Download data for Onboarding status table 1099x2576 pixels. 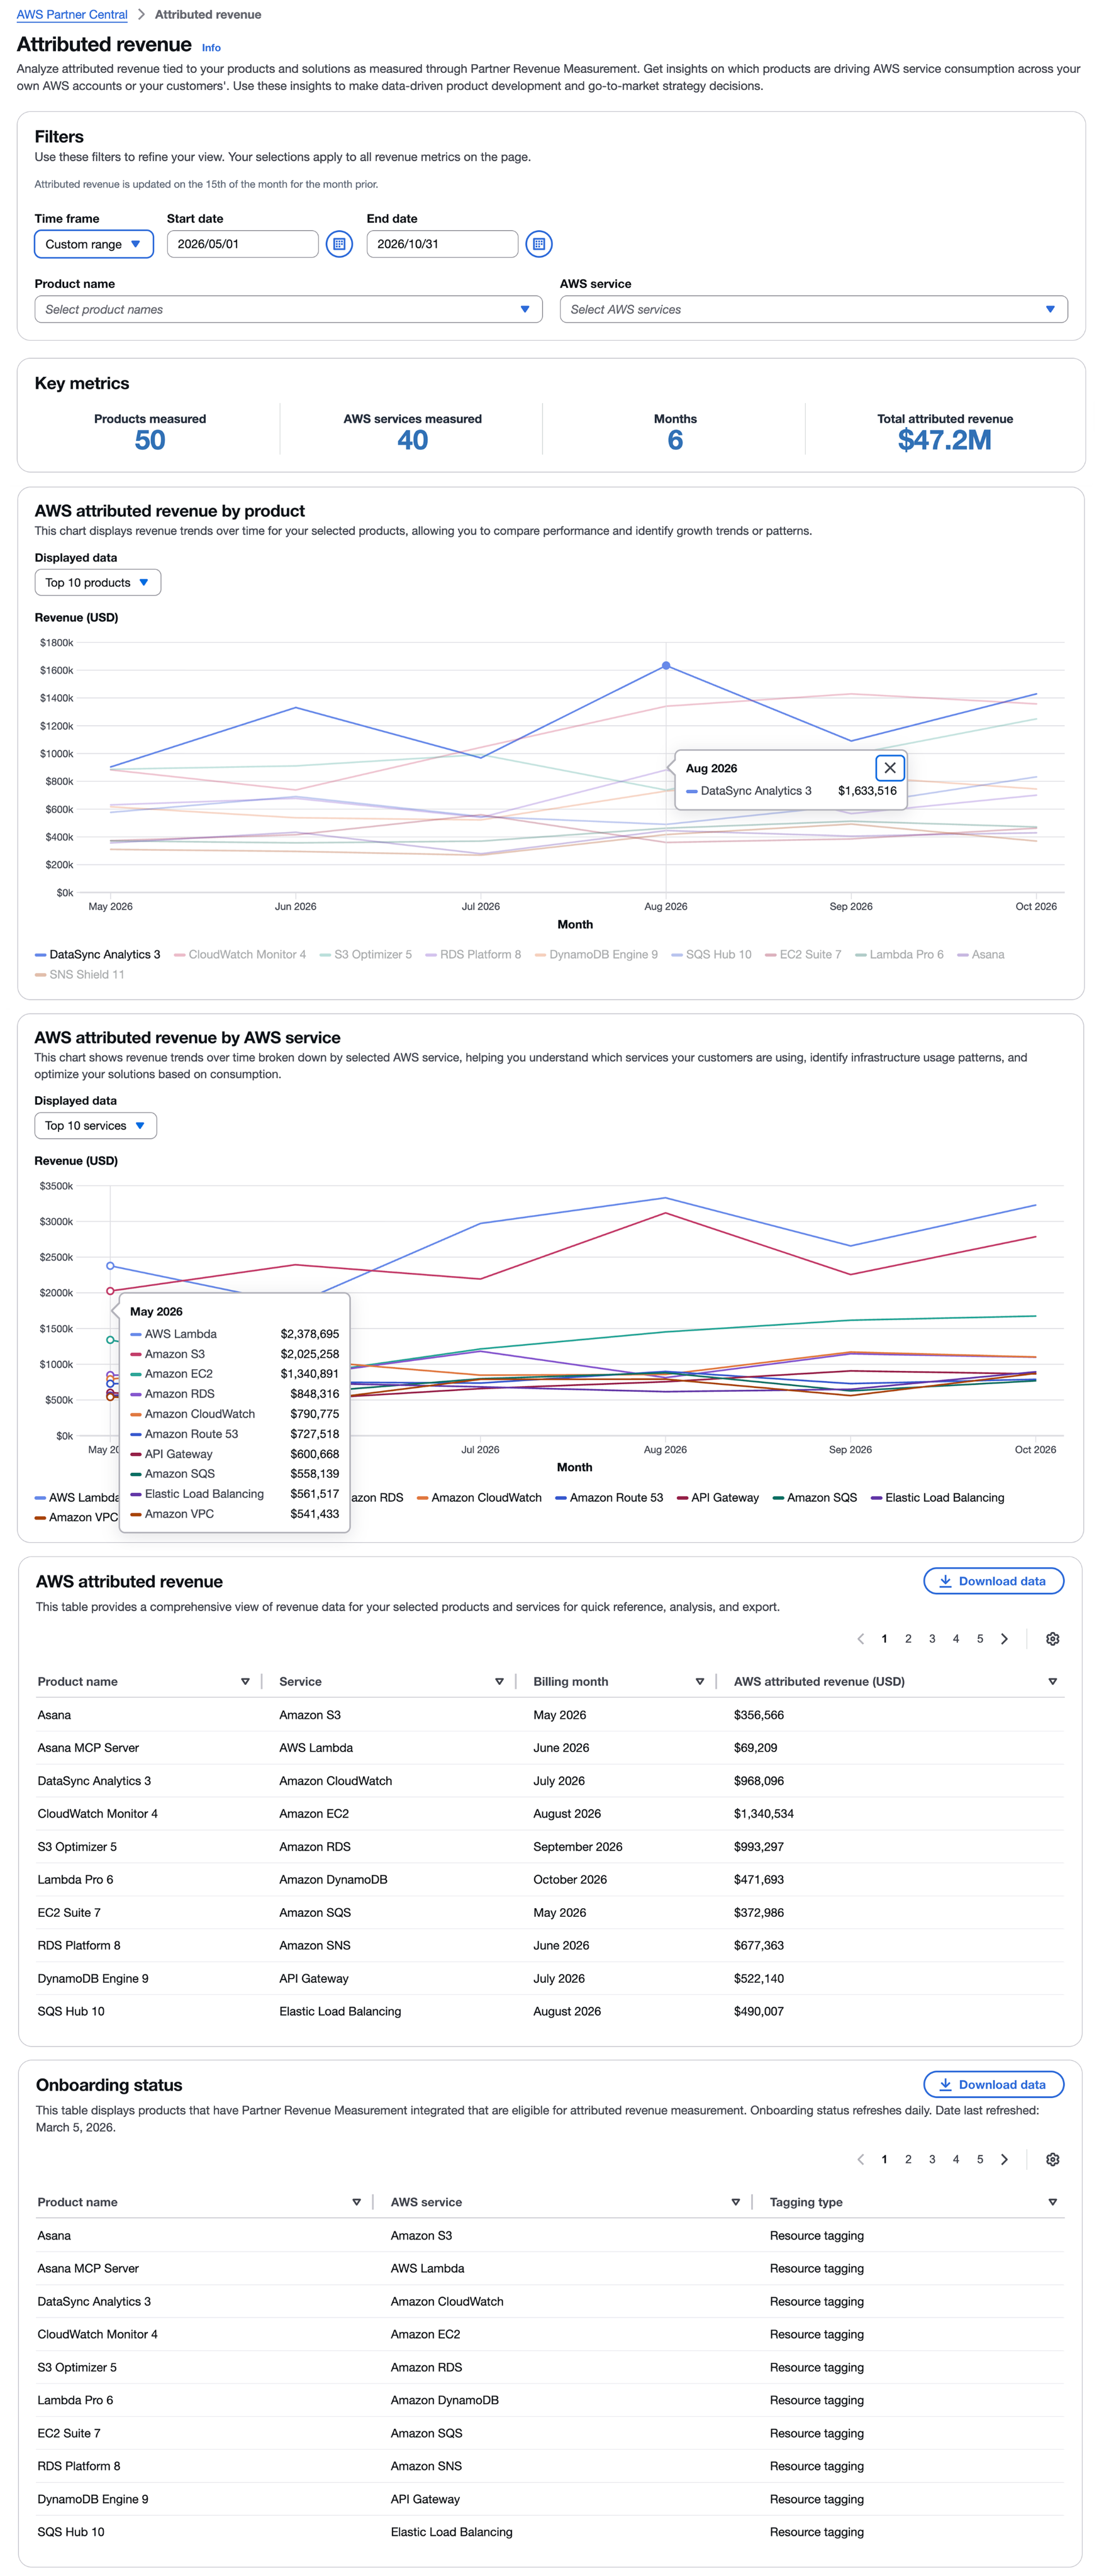[x=993, y=2084]
